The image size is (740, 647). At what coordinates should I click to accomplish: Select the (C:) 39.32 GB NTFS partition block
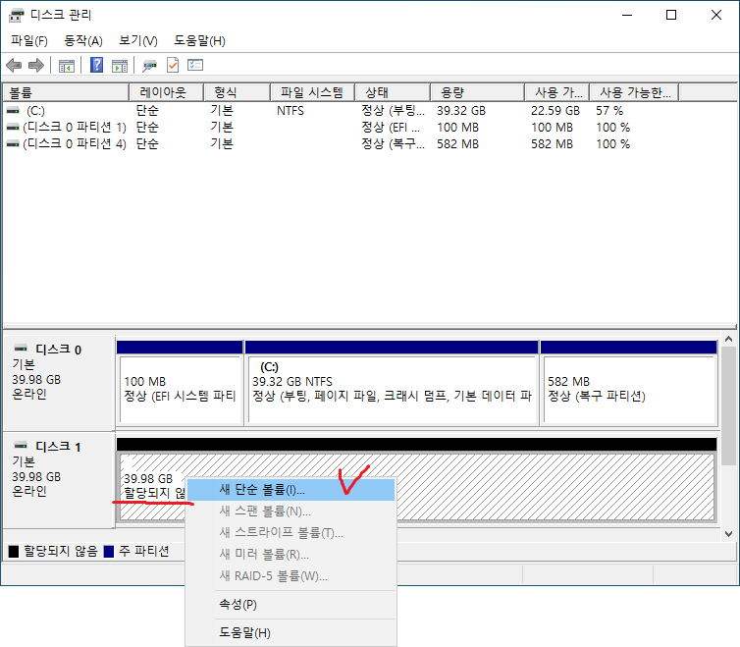click(392, 383)
